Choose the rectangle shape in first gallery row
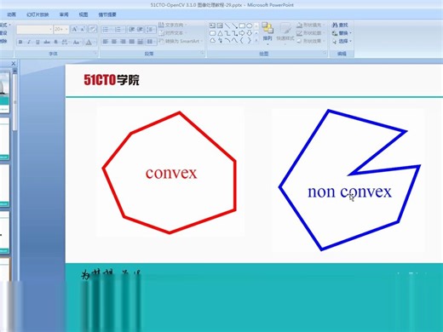Screen dimensions: 443x332 [x=242, y=26]
